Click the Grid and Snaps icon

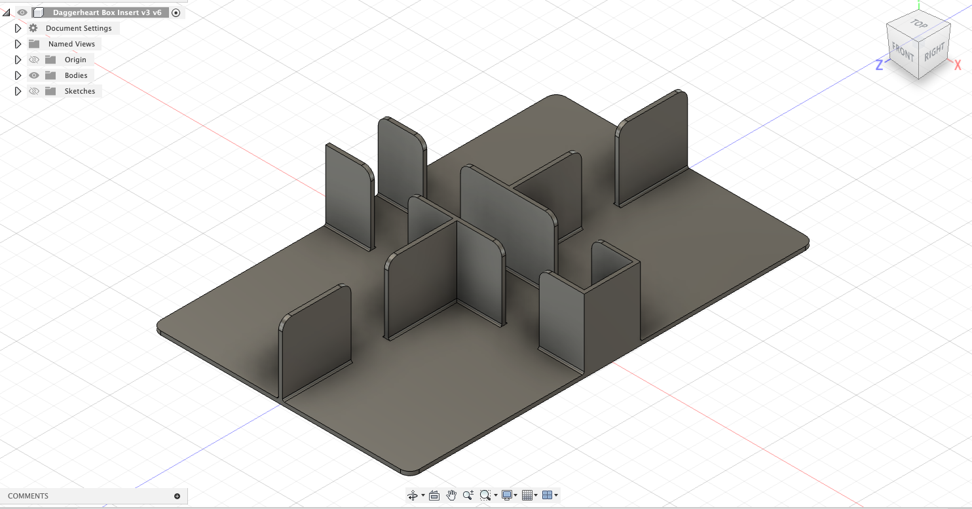pos(527,495)
